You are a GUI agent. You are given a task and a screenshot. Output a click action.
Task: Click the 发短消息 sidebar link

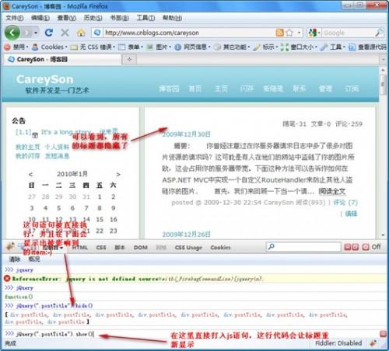click(x=57, y=156)
